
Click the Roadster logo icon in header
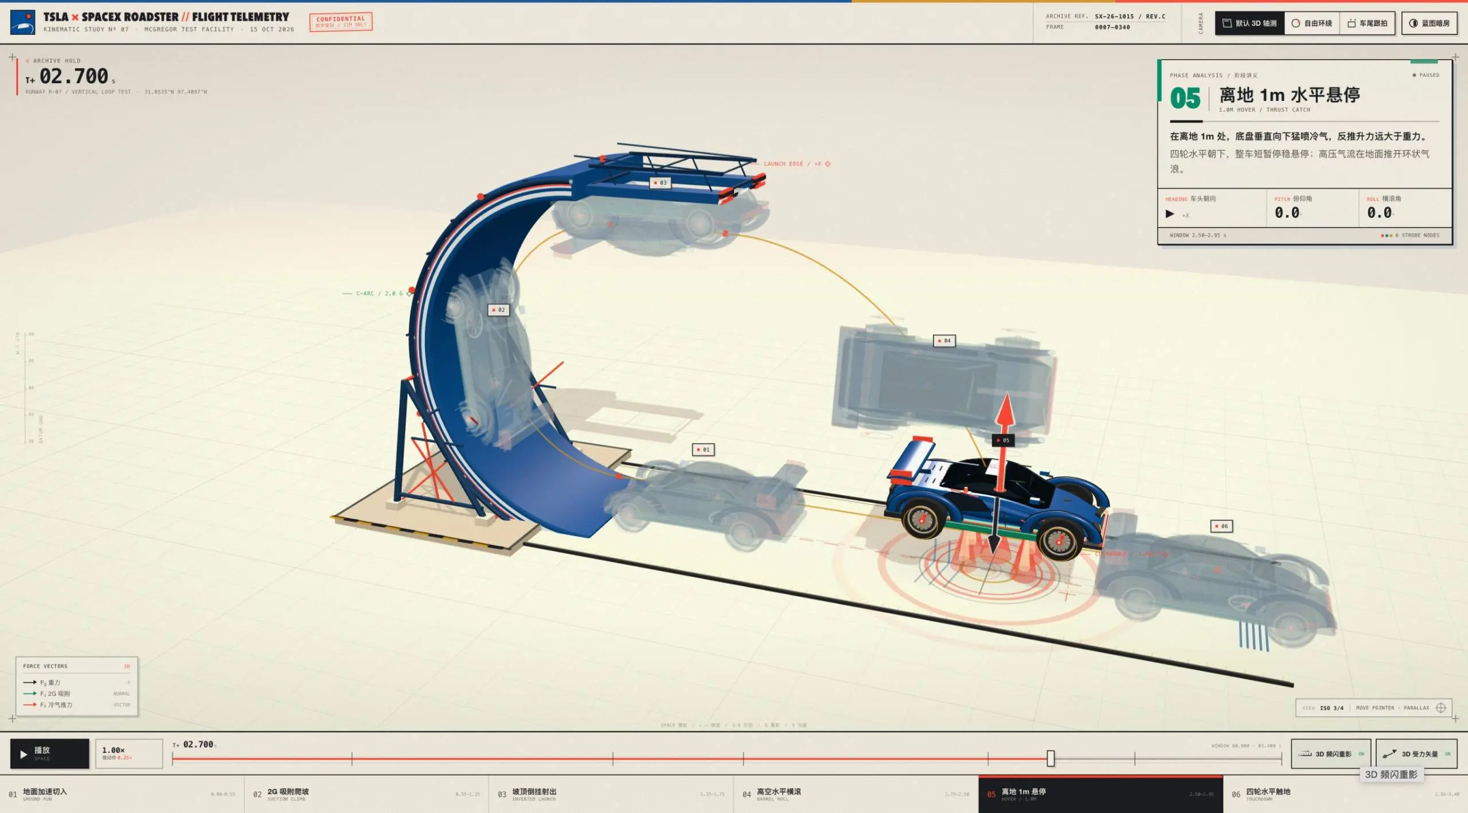coord(23,22)
